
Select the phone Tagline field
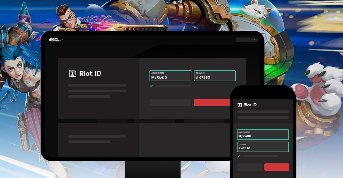pyautogui.click(x=263, y=147)
